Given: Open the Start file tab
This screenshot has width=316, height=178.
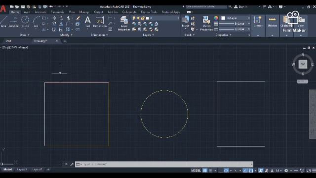Looking at the screenshot, I should 8,41.
